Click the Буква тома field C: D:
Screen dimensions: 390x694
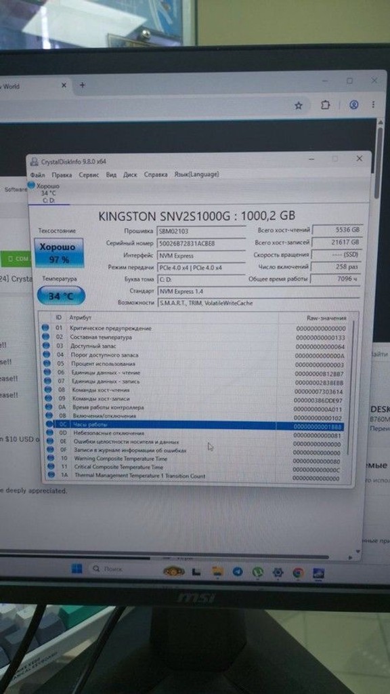tap(200, 280)
